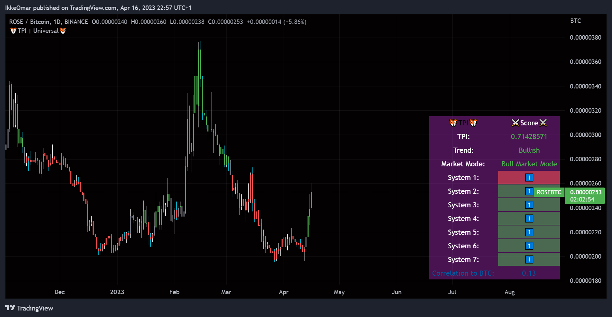Viewport: 612px width, 317px height.
Task: Click the 0.00000220 price axis label
Action: pos(585,232)
